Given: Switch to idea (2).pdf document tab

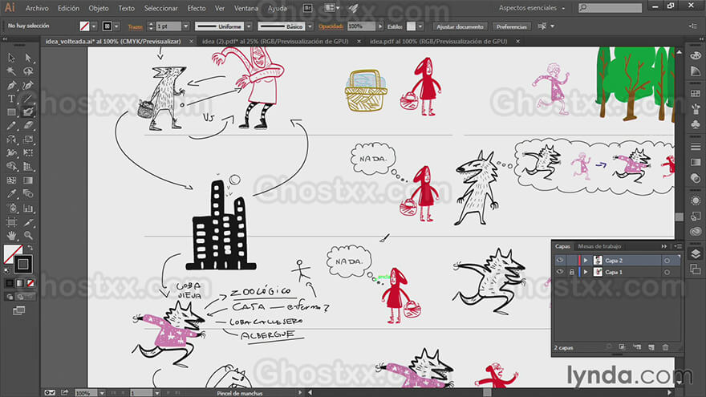Looking at the screenshot, I should click(275, 41).
